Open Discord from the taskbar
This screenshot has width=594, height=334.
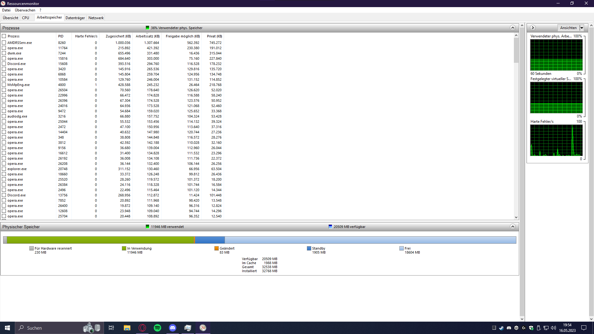coord(173,328)
